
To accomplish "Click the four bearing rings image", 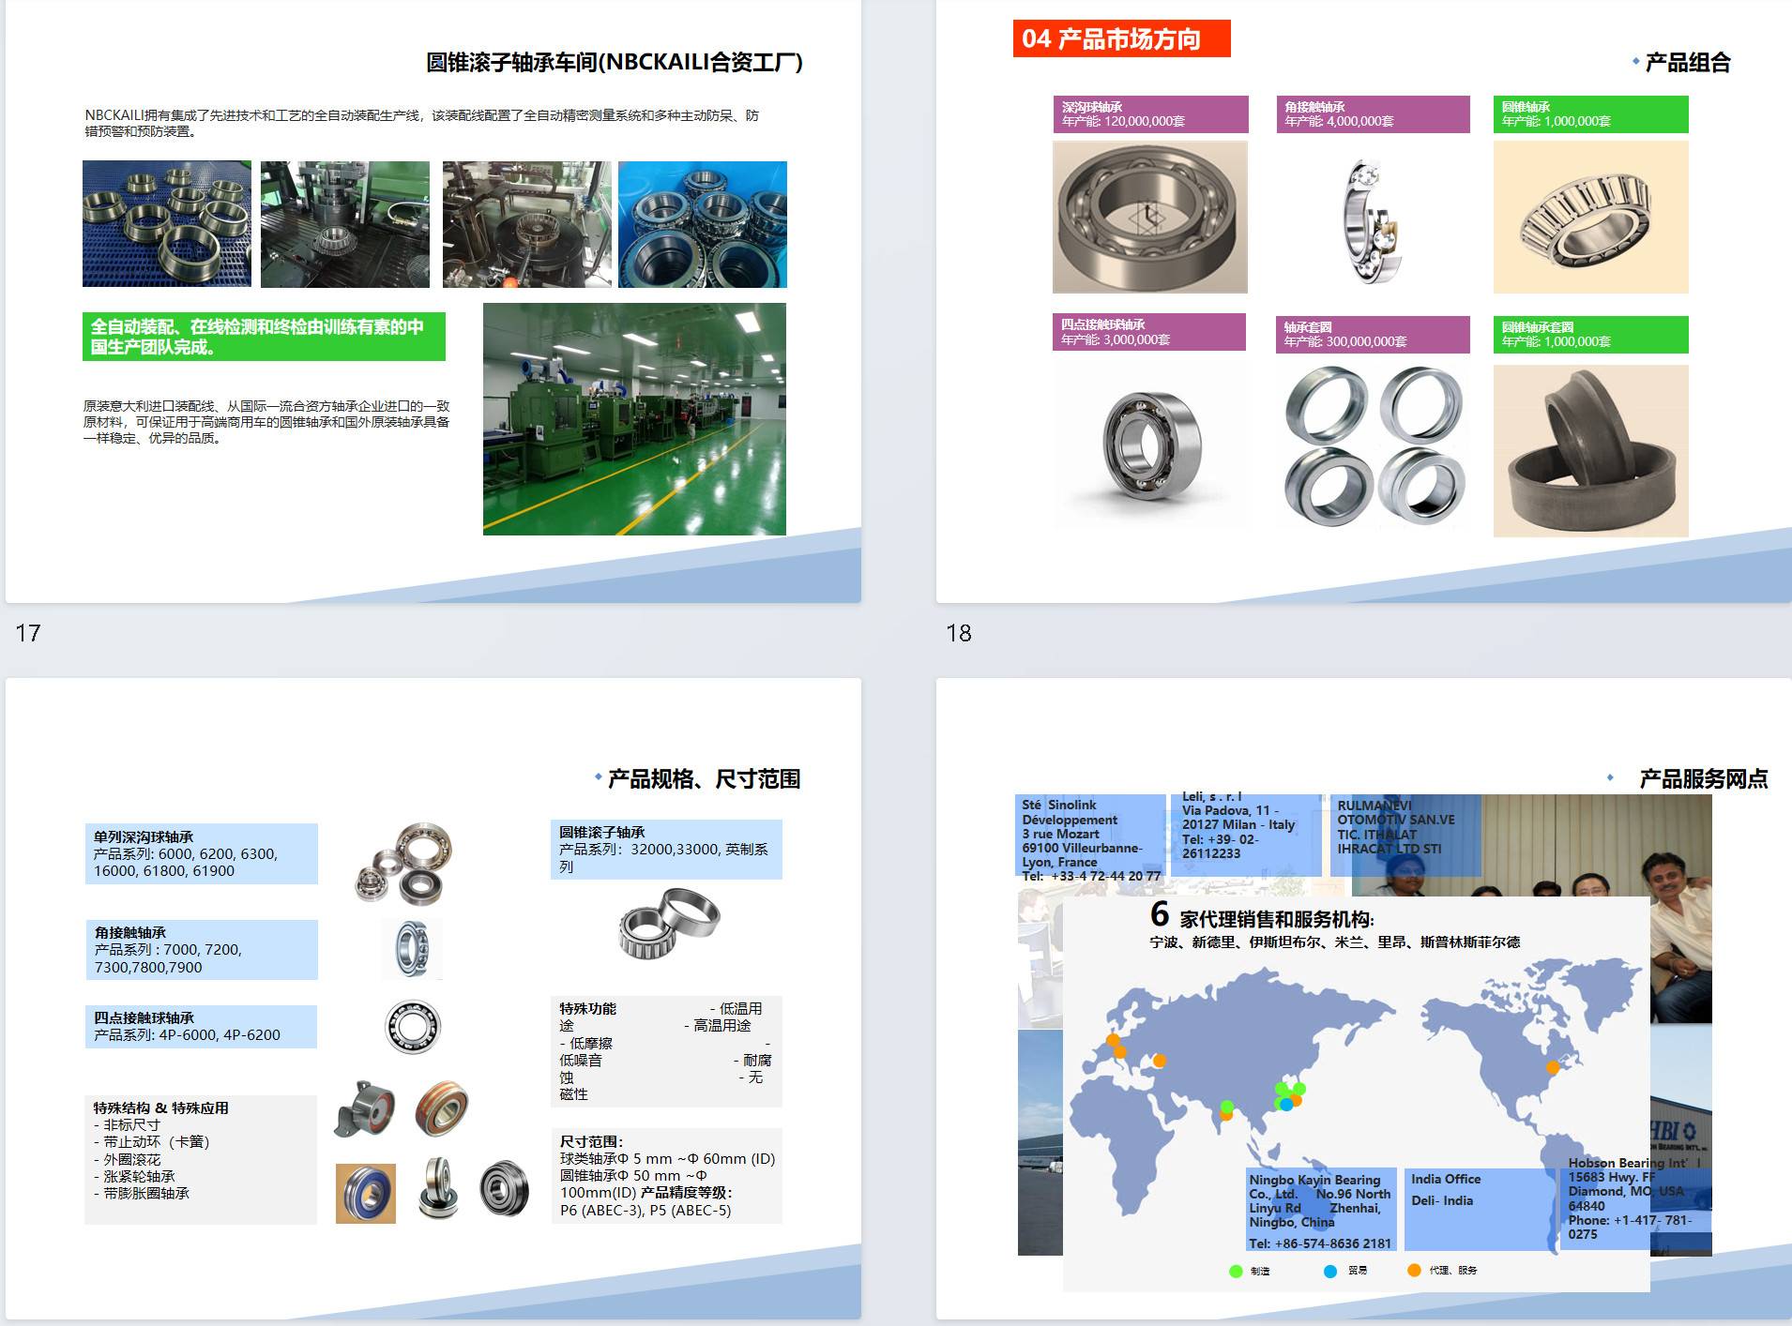I will pyautogui.click(x=1374, y=447).
